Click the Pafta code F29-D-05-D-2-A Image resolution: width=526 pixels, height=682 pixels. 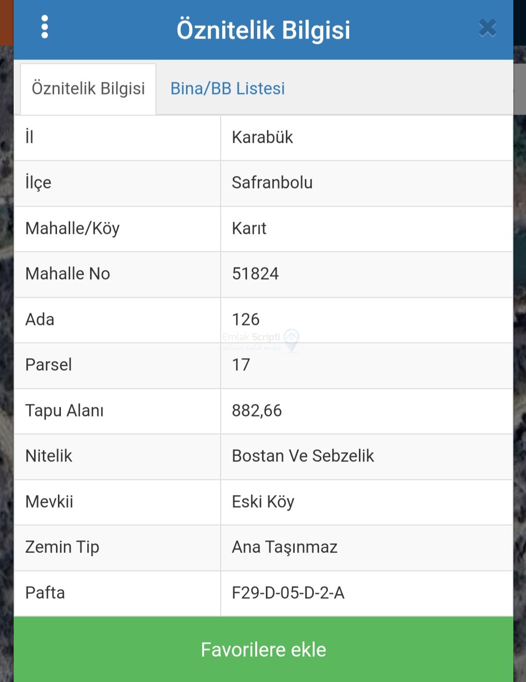[288, 593]
